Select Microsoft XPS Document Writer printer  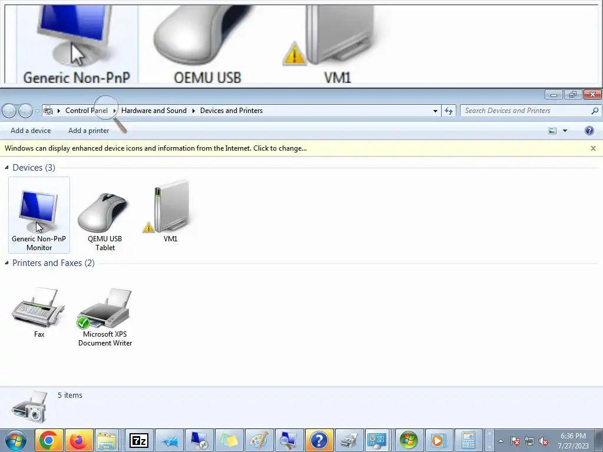click(x=105, y=317)
